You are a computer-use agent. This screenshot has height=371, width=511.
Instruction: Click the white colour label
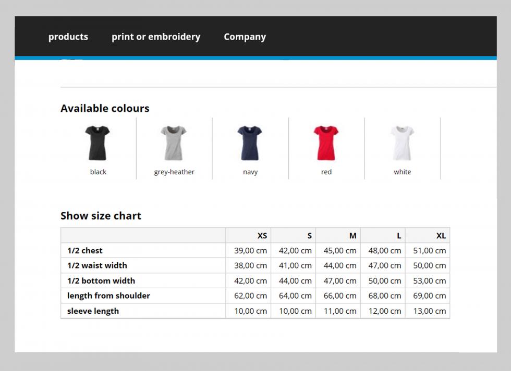pos(402,172)
